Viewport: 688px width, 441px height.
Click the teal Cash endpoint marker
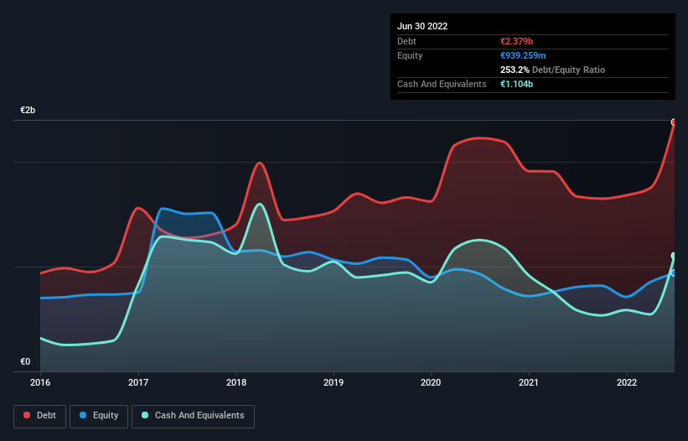(x=674, y=256)
